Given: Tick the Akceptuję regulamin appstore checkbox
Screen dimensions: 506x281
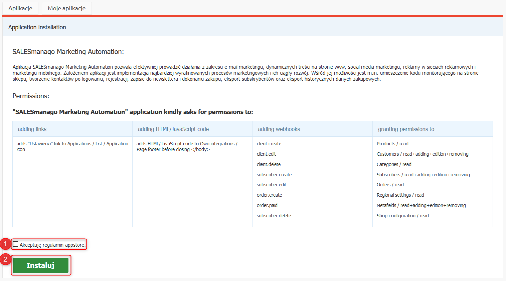Looking at the screenshot, I should [x=15, y=244].
